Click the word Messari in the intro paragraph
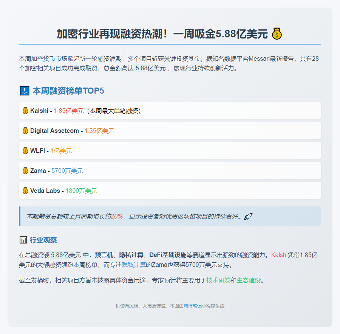The width and height of the screenshot is (340, 334). pos(259,59)
